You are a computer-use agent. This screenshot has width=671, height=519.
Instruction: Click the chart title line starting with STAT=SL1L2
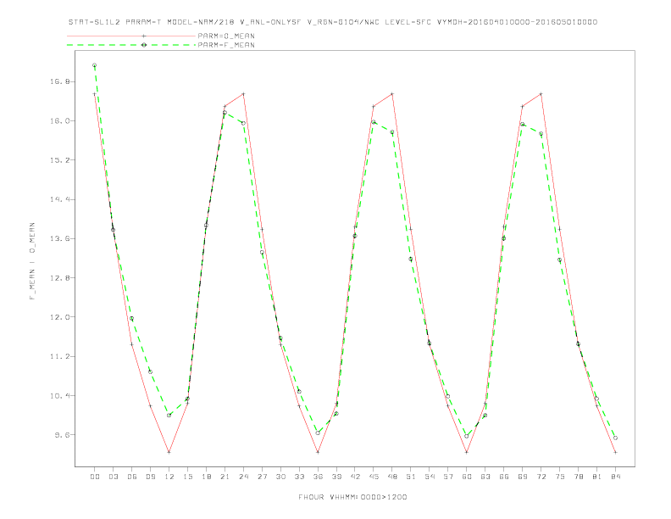tap(333, 22)
